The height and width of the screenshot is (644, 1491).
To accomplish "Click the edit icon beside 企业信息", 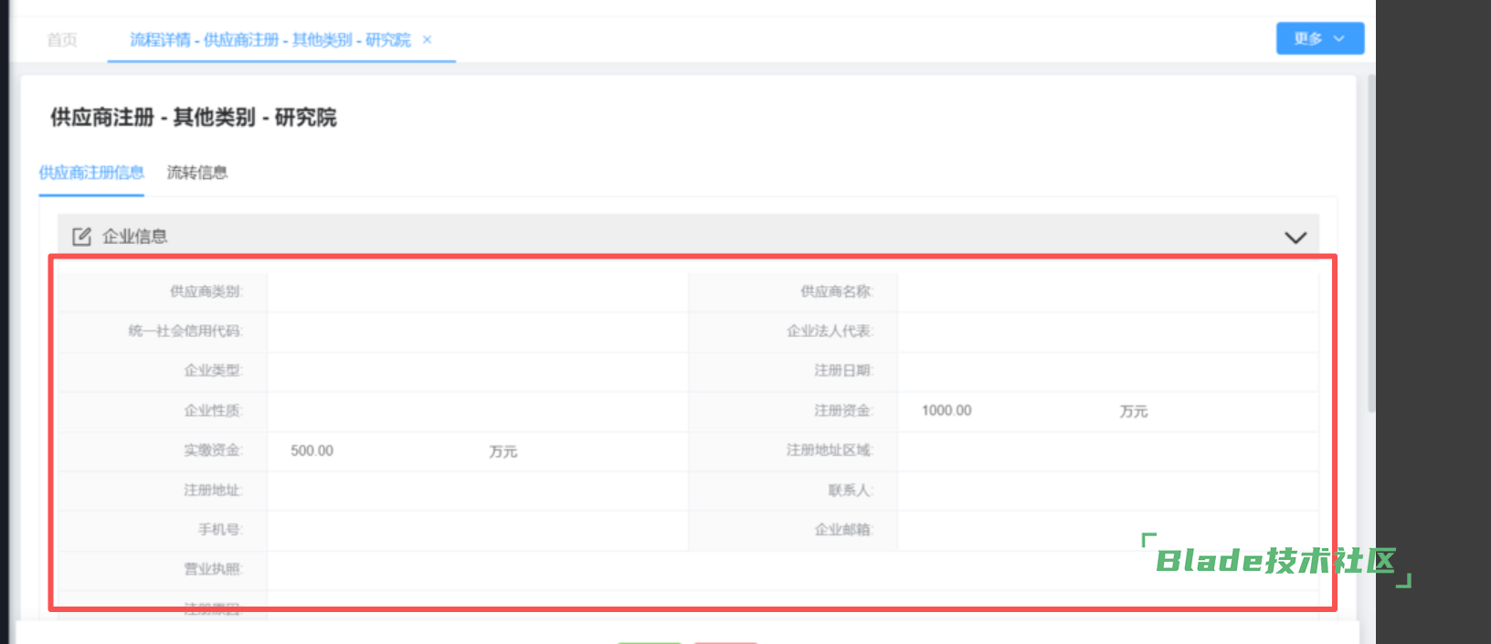I will click(x=81, y=237).
